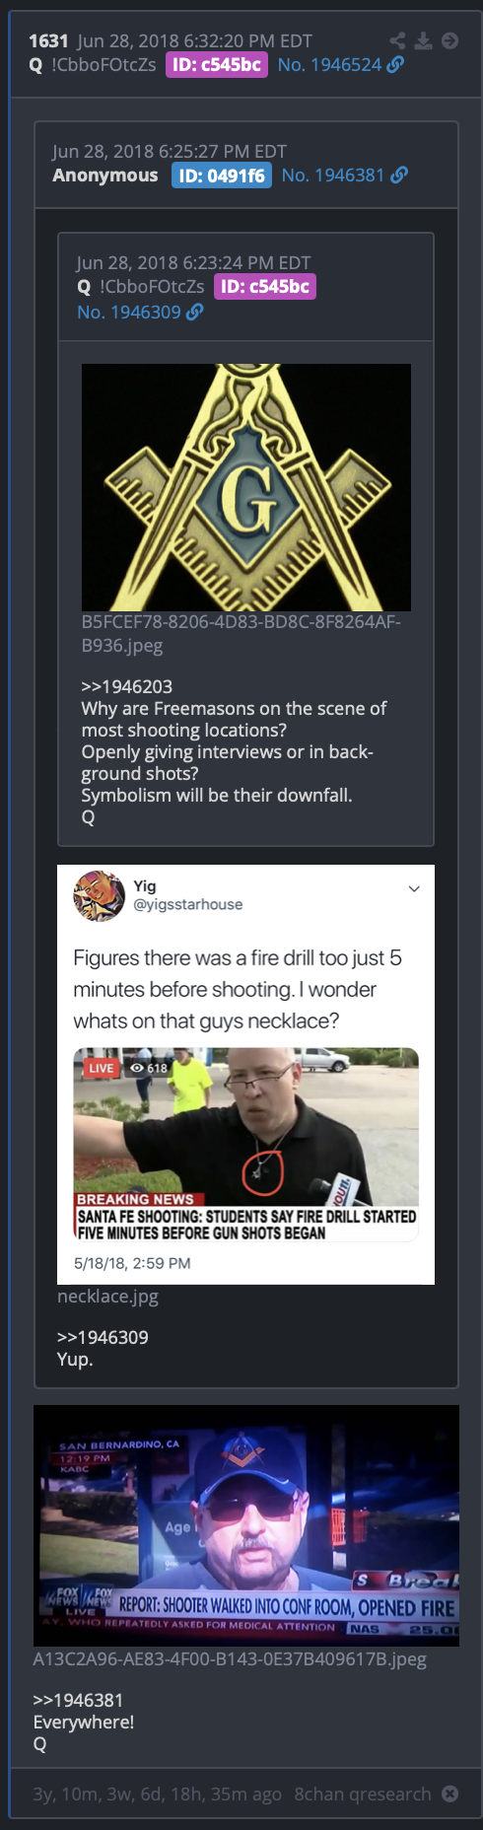The width and height of the screenshot is (483, 1830).
Task: Open post link No. 1946524
Action: (x=329, y=65)
